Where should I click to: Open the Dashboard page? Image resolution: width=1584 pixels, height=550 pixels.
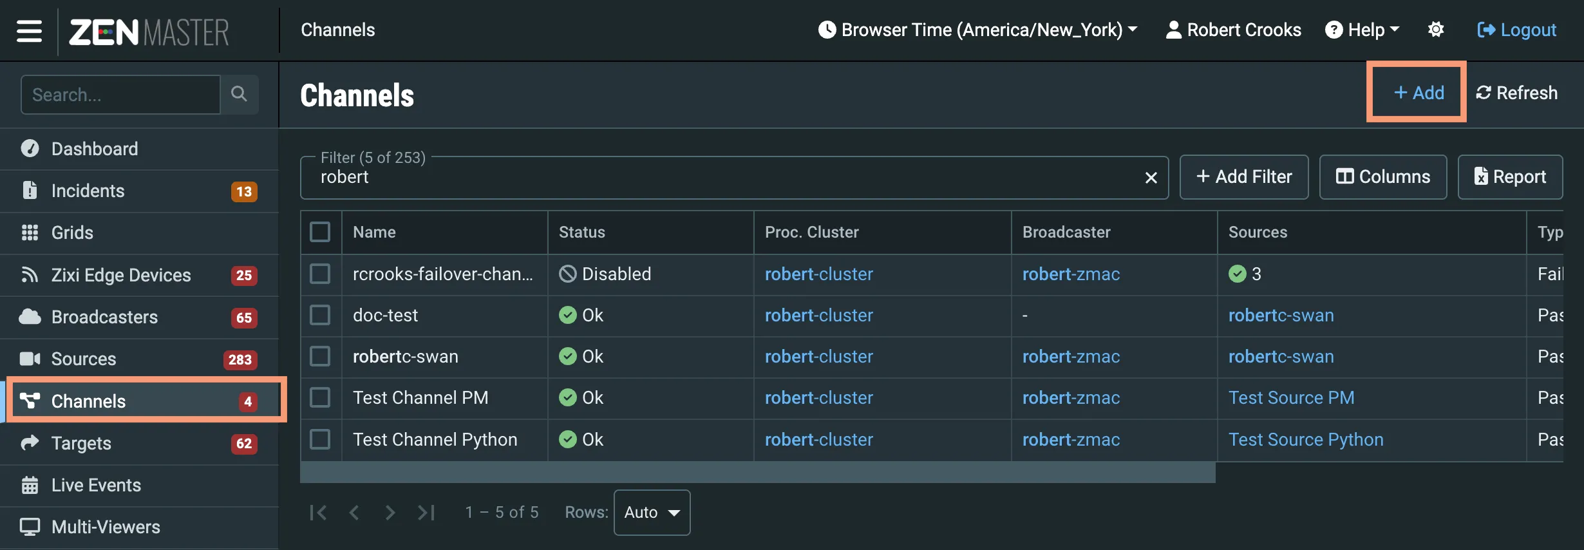point(139,149)
